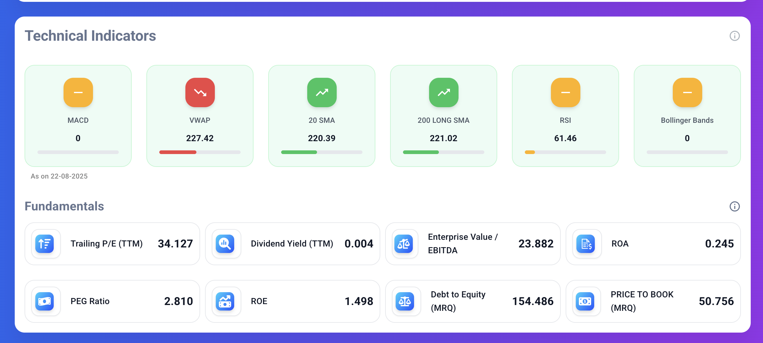This screenshot has width=763, height=343.
Task: Select the PRICE TO BOOK money icon
Action: [586, 301]
